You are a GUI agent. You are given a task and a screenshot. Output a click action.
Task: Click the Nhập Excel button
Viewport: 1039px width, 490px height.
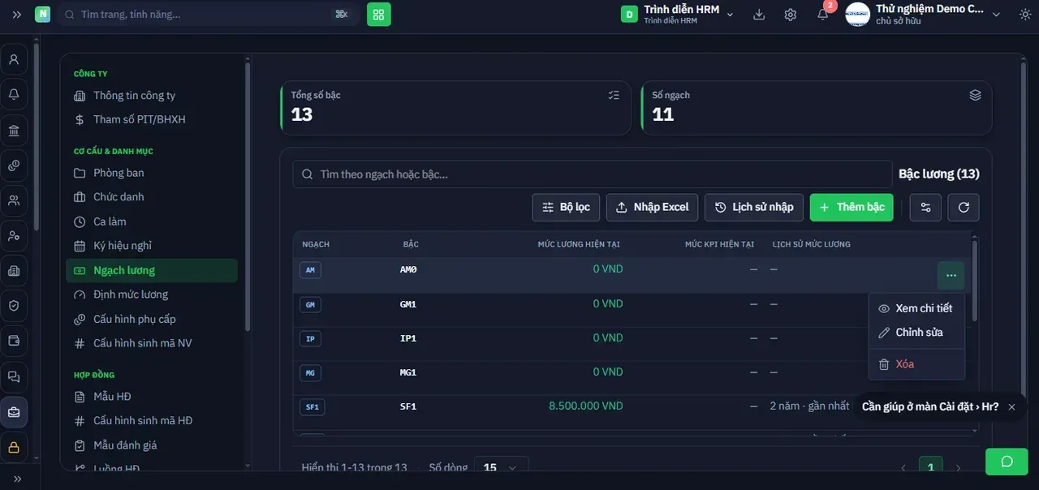click(x=652, y=207)
